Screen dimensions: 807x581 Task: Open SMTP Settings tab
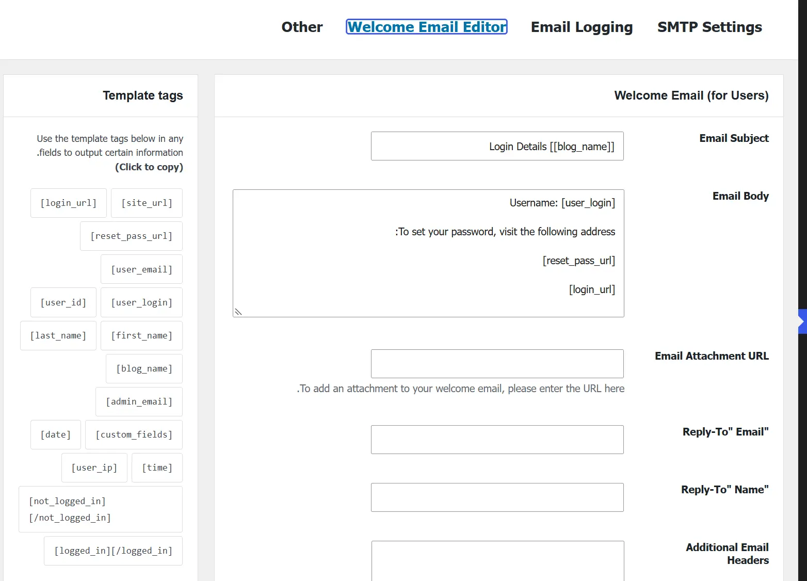[x=709, y=27]
